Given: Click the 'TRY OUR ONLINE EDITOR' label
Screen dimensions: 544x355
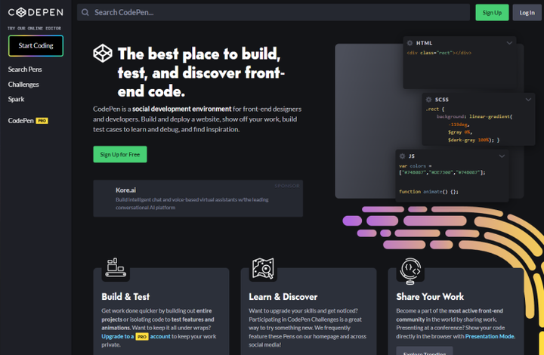Looking at the screenshot, I should [34, 28].
